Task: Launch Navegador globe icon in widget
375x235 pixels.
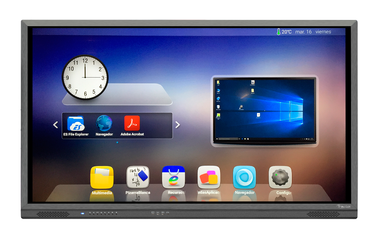Action: click(104, 124)
